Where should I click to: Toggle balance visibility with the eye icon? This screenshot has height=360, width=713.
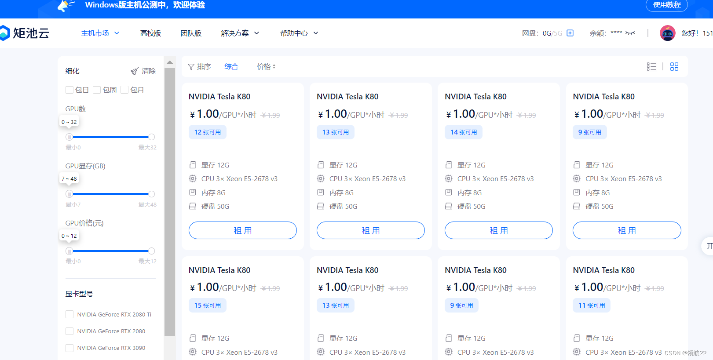(630, 33)
